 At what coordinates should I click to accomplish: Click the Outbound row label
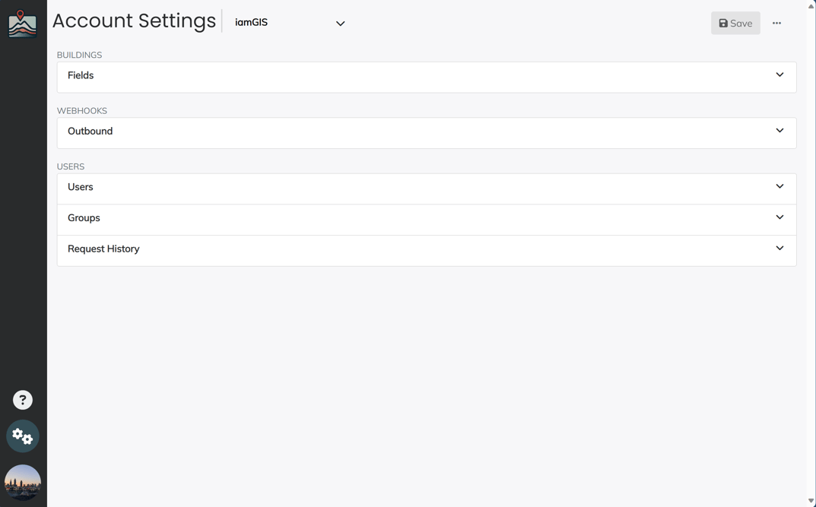tap(90, 131)
